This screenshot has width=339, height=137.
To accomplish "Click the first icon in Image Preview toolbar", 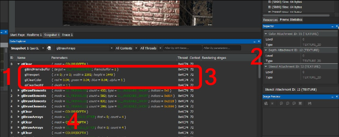I will (266, 103).
